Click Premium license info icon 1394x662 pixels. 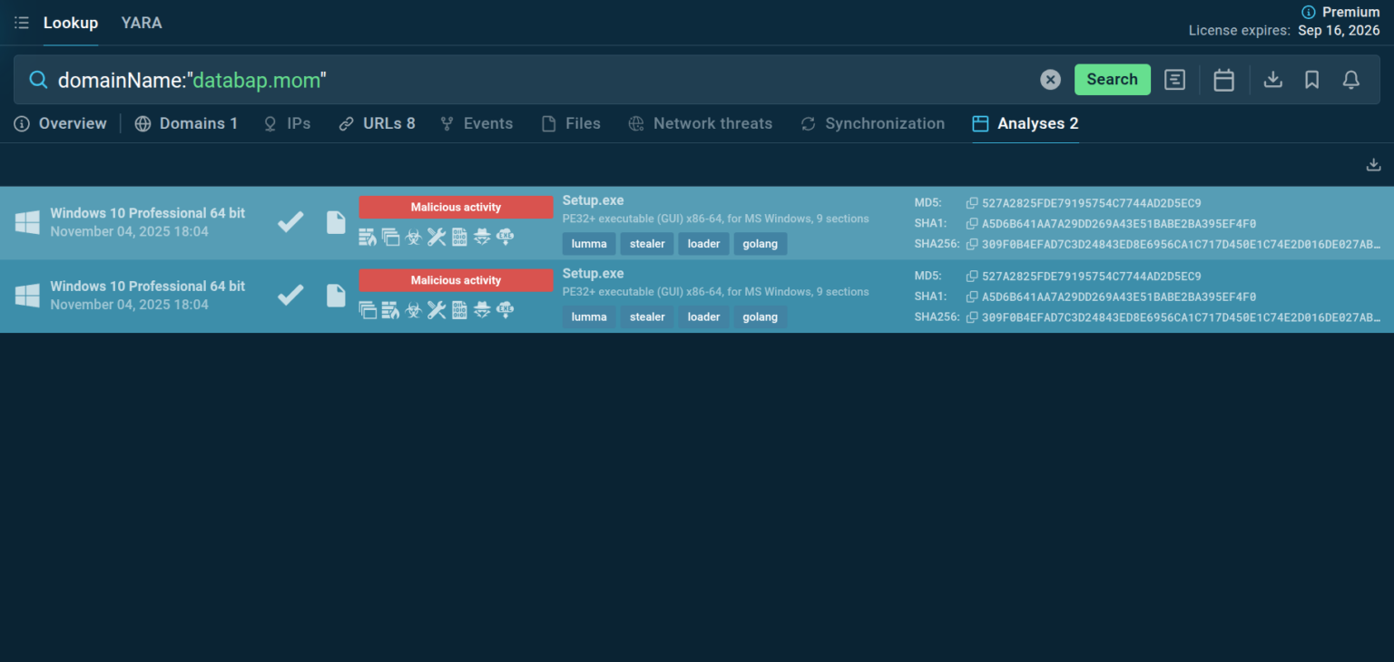1308,12
